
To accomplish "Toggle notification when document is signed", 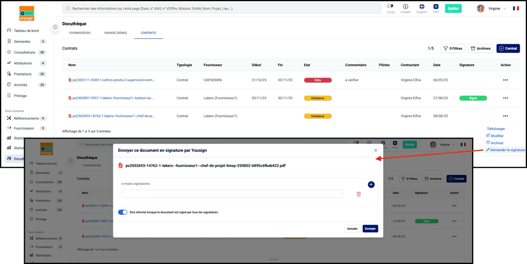I will (x=123, y=212).
